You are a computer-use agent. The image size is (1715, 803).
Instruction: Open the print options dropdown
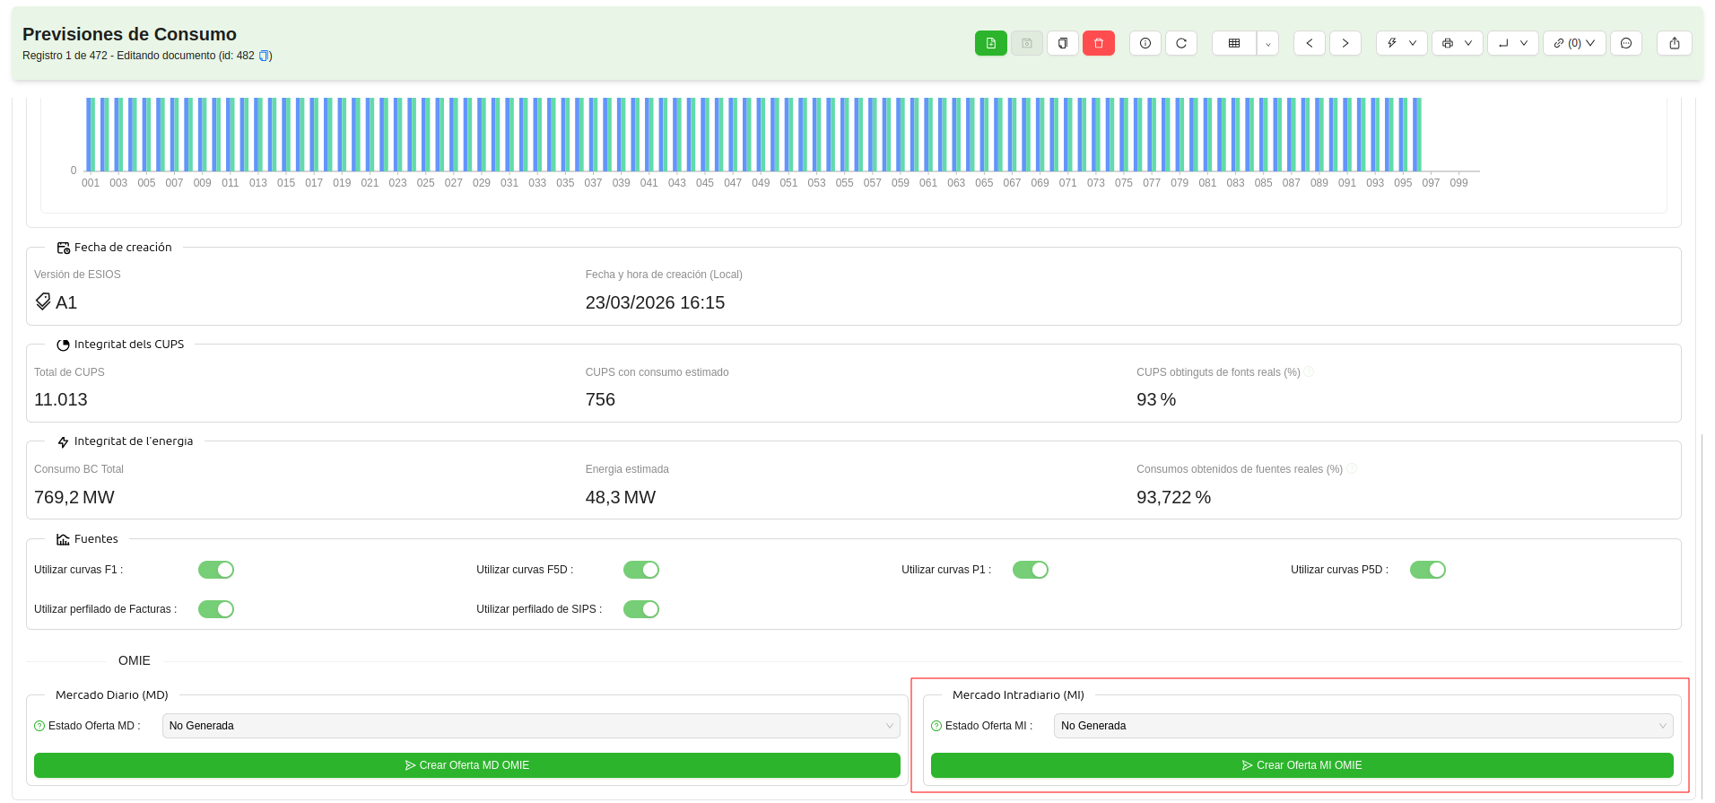pyautogui.click(x=1457, y=43)
